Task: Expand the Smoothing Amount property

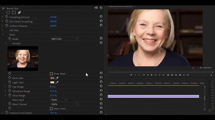Action: pyautogui.click(x=2, y=17)
